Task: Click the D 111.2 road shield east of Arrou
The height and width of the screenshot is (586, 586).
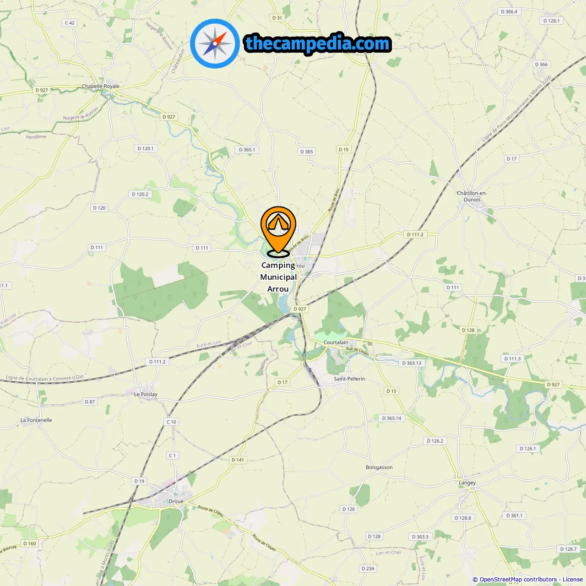Action: 415,234
